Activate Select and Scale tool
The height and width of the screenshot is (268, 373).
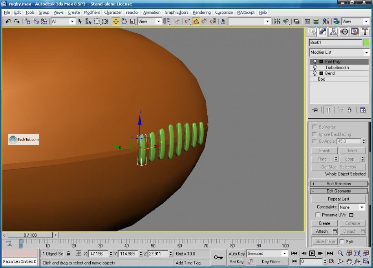pyautogui.click(x=132, y=22)
